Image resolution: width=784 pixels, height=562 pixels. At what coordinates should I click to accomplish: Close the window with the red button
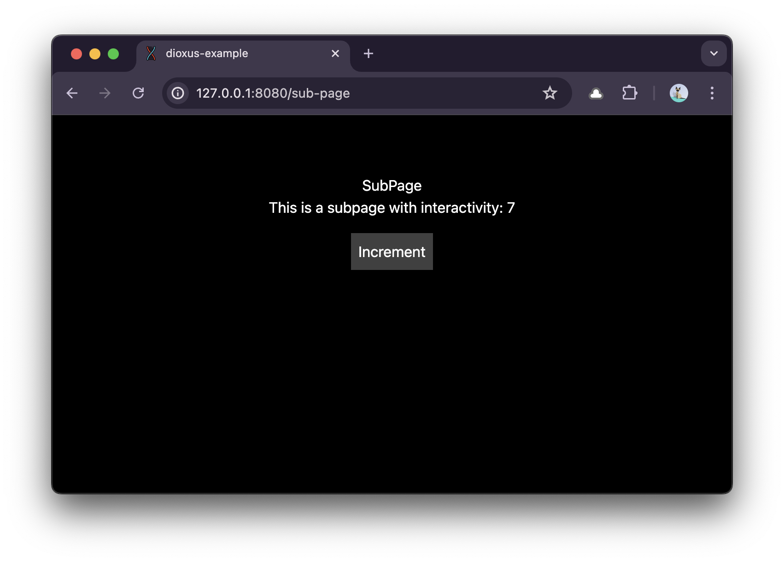[76, 54]
